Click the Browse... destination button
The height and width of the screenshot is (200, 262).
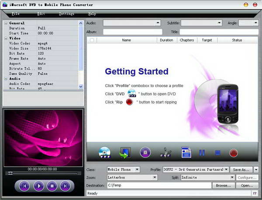click(223, 186)
